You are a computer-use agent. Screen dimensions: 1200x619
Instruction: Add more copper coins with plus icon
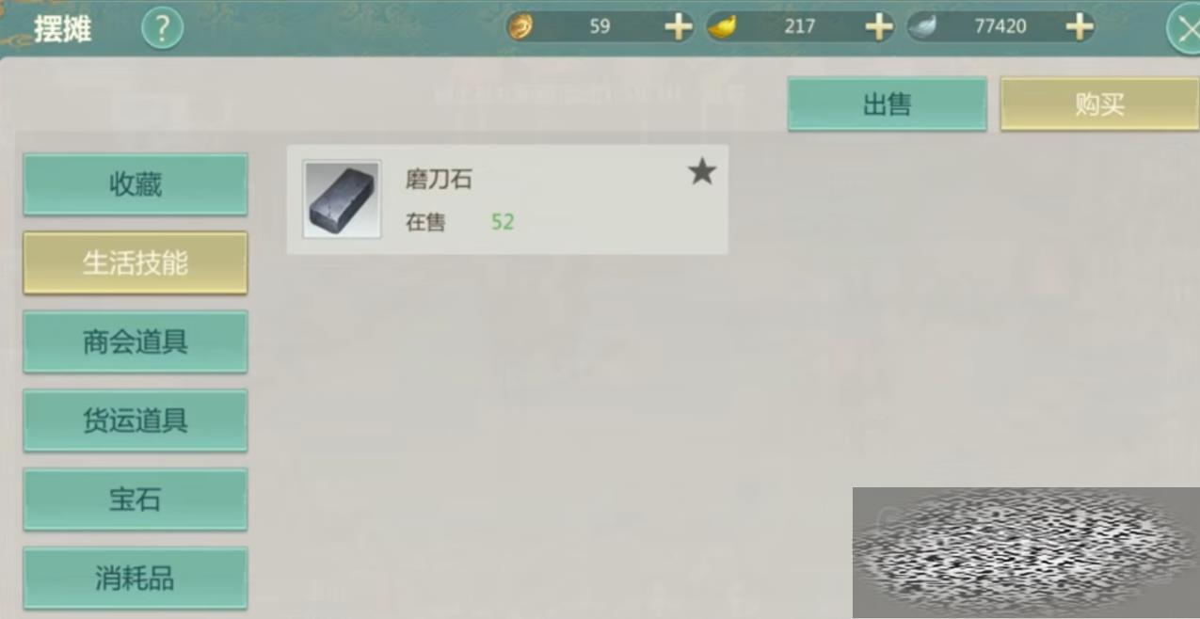point(679,26)
